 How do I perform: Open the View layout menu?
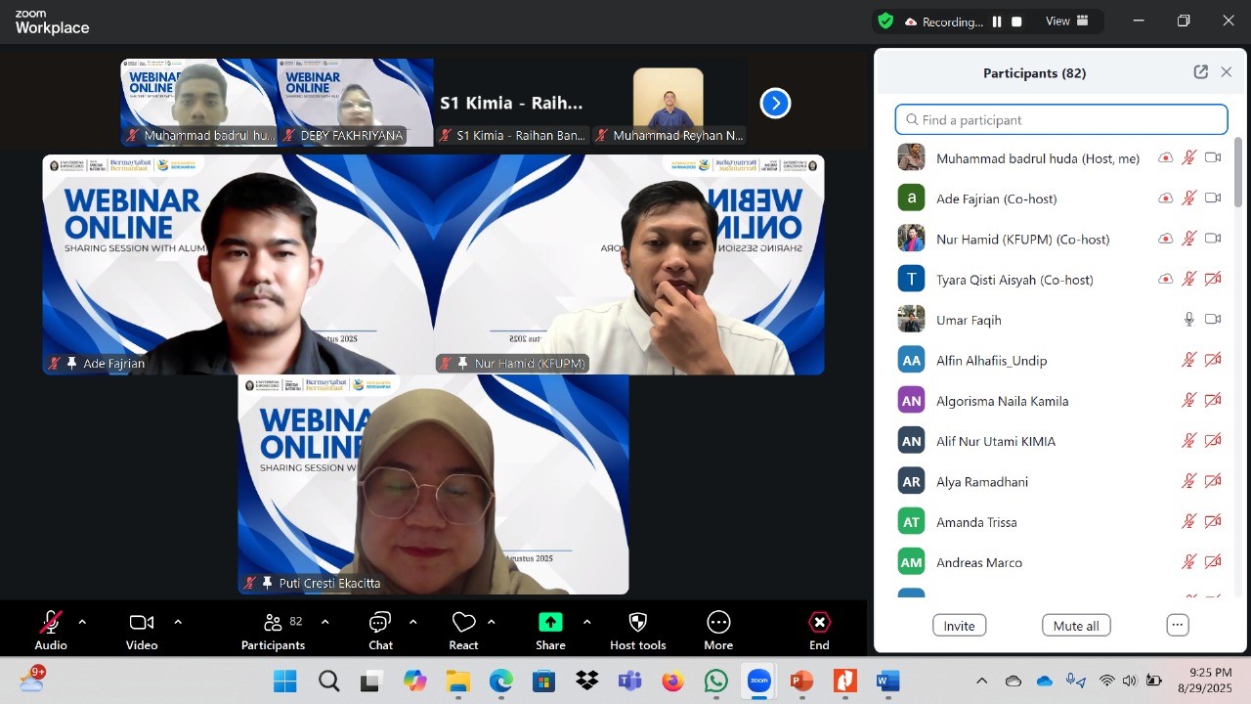coord(1067,22)
